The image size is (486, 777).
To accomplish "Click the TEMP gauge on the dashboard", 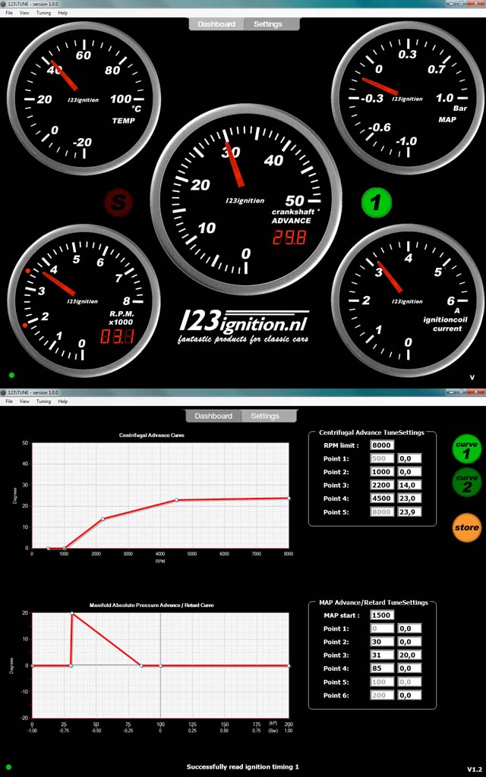I will (x=84, y=98).
